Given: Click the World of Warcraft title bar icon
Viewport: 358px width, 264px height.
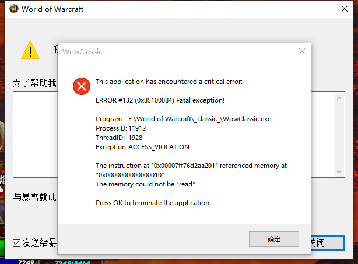Looking at the screenshot, I should pyautogui.click(x=12, y=9).
